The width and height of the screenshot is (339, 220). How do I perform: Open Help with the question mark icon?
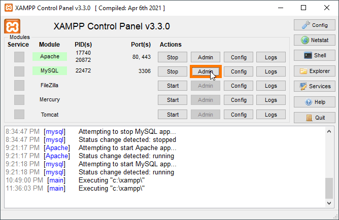[x=314, y=102]
